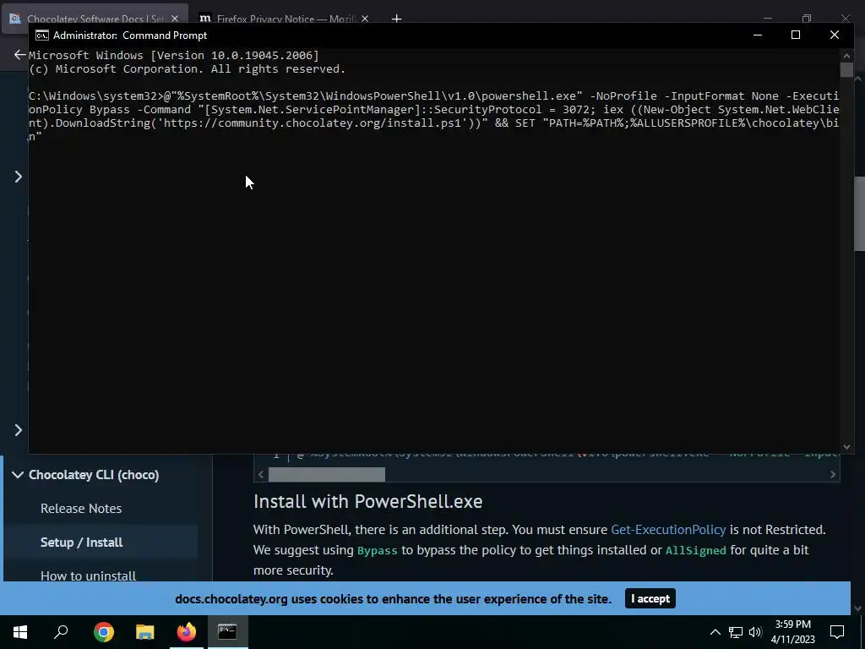Open volume control tray icon
The image size is (865, 649).
(x=755, y=632)
